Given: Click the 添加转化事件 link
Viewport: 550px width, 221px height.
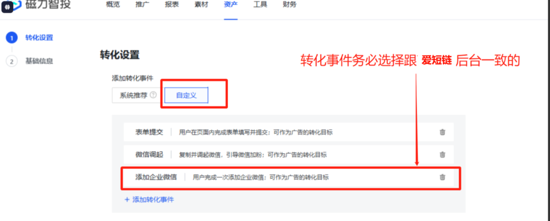Looking at the screenshot, I should (149, 200).
